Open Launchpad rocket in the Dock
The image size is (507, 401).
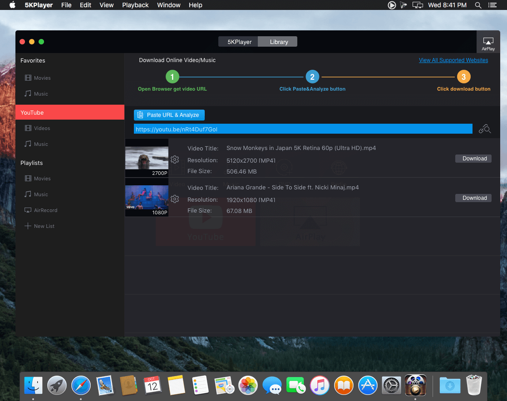(57, 385)
